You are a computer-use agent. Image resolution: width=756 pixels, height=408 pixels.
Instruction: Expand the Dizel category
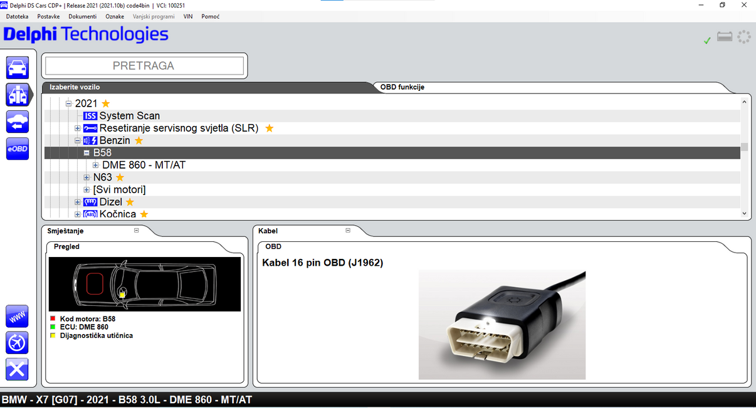point(78,202)
